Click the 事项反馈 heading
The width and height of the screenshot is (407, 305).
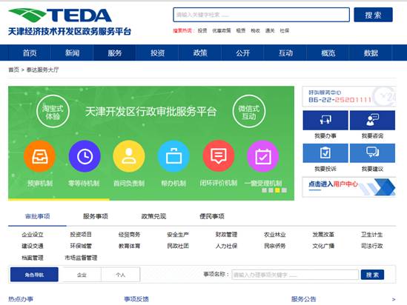[x=136, y=299]
